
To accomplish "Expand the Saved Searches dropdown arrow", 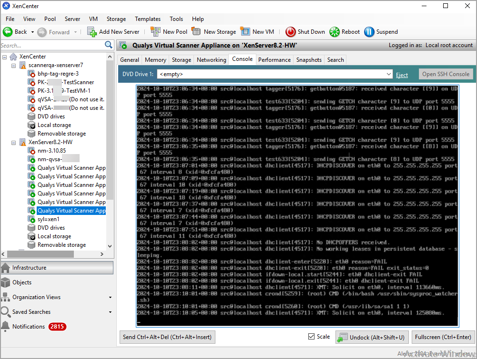I will coord(110,312).
